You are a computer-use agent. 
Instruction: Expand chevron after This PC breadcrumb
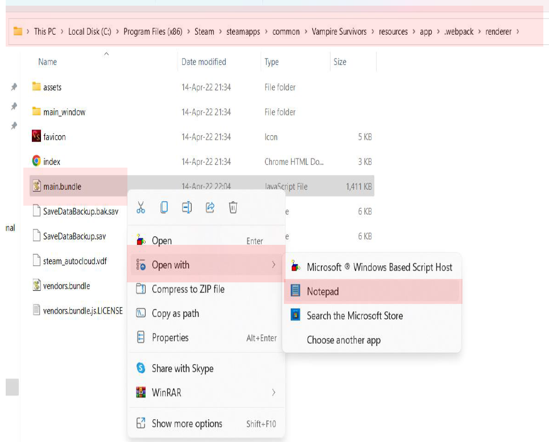tap(62, 31)
